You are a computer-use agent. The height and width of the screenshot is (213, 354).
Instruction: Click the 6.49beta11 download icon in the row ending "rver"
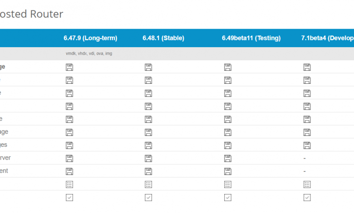point(228,158)
